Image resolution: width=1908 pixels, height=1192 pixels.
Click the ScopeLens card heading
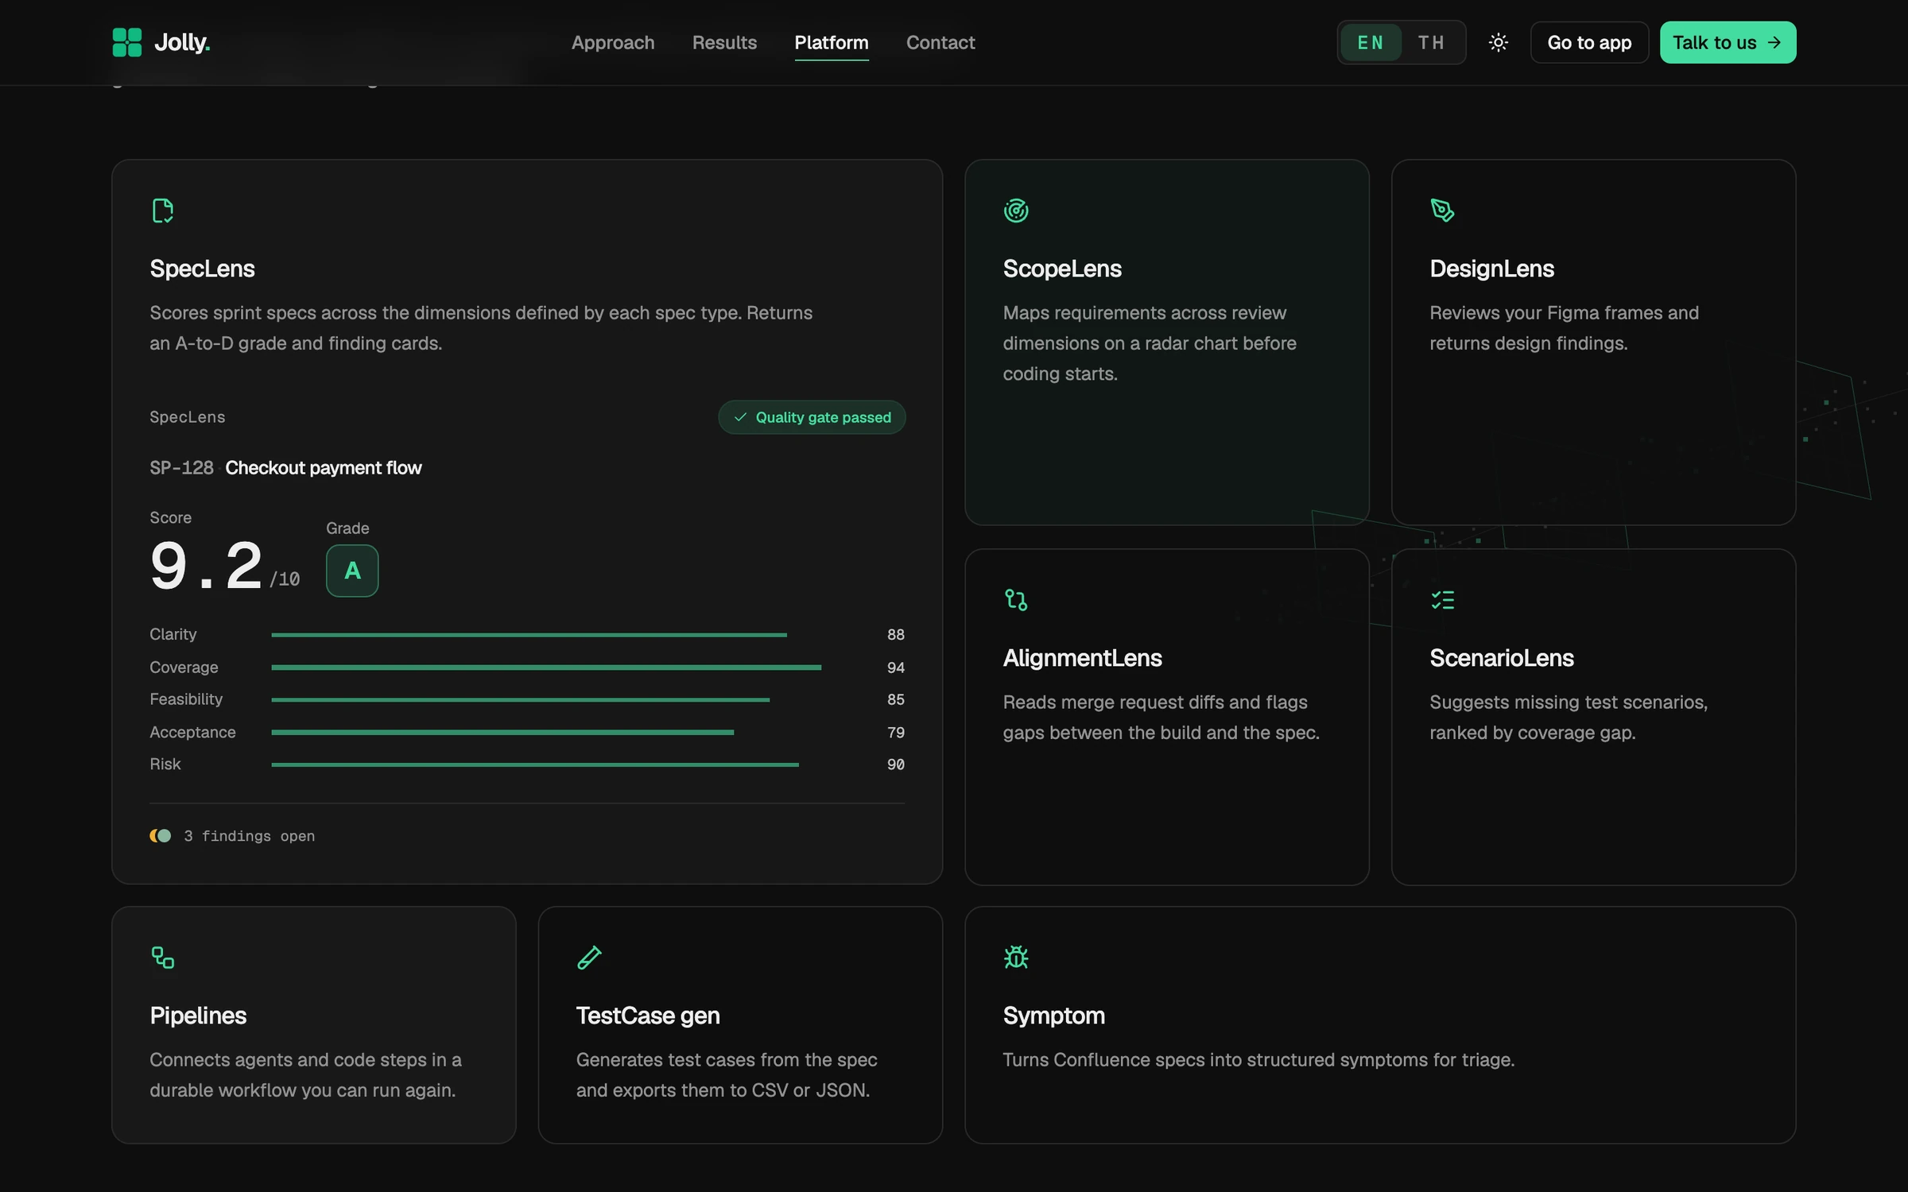(1062, 269)
